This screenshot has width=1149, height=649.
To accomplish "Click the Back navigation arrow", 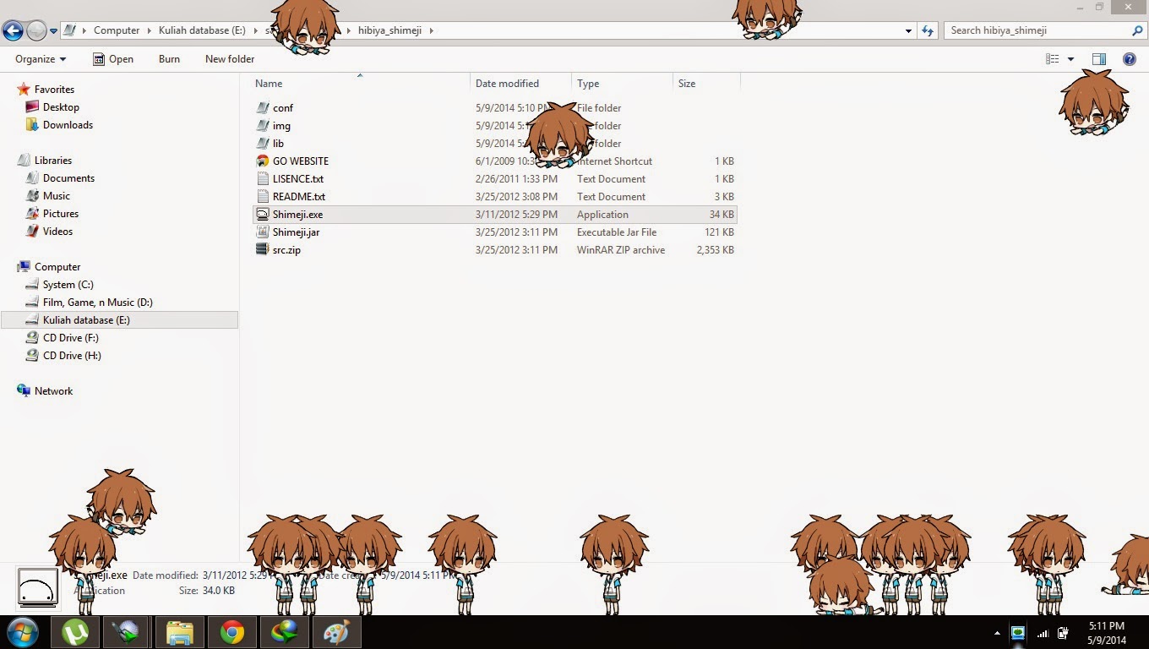I will 13,31.
